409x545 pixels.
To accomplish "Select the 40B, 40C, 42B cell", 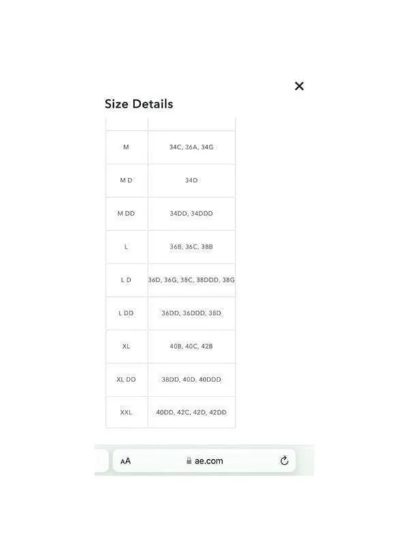I will coord(192,346).
